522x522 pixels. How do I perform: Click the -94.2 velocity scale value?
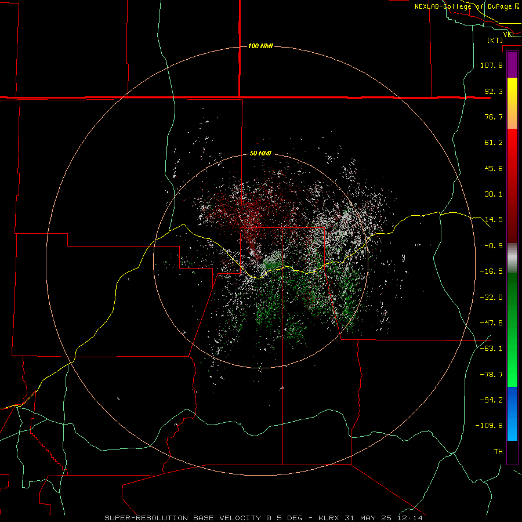click(491, 400)
